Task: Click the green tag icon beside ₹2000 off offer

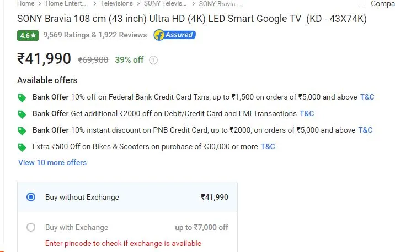Action: click(22, 114)
